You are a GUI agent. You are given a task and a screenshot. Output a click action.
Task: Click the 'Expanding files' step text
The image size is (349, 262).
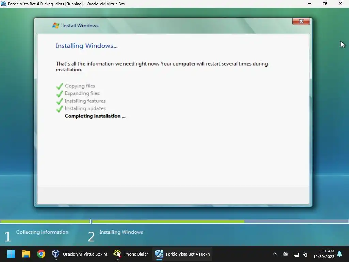pos(82,93)
